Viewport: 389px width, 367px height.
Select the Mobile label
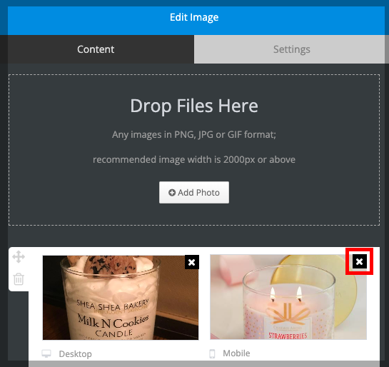[x=236, y=353]
